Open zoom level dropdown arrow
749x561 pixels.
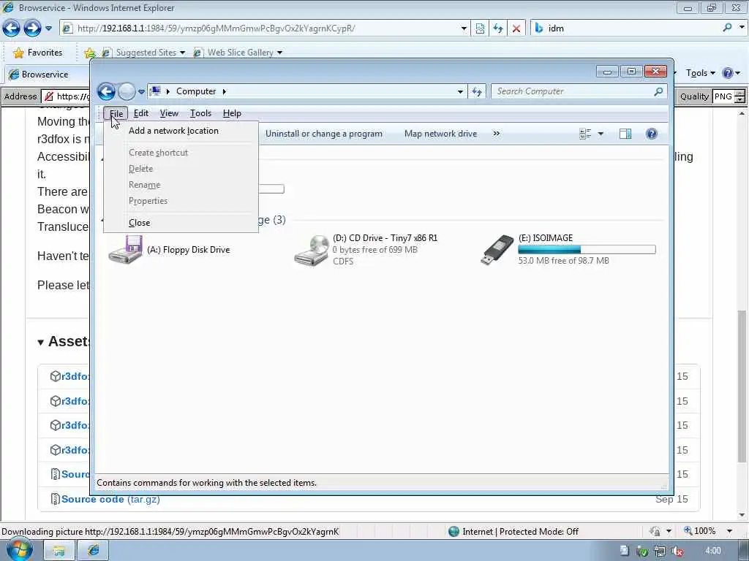(x=729, y=531)
